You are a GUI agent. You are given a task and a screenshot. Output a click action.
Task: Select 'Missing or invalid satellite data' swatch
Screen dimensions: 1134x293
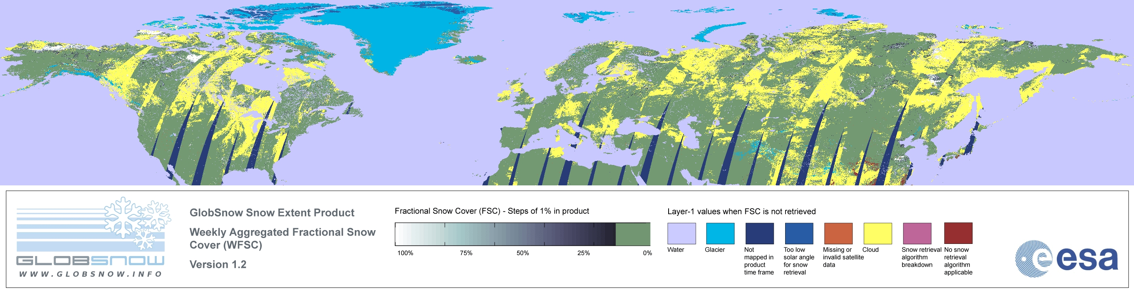pyautogui.click(x=838, y=233)
